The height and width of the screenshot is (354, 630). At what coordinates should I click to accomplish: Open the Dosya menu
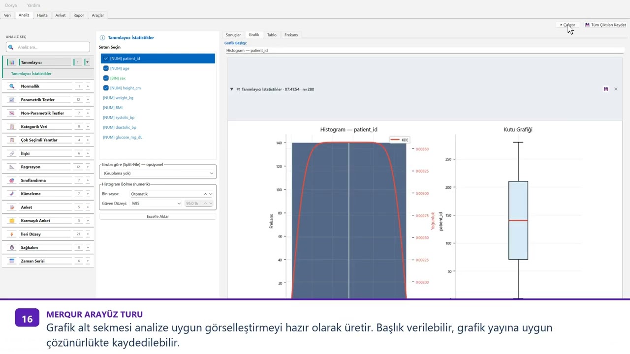tap(11, 5)
